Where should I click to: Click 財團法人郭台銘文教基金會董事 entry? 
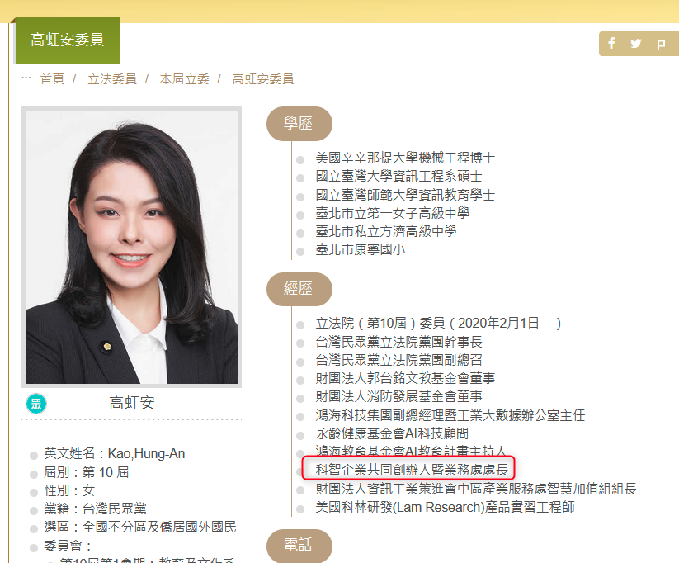(x=405, y=378)
